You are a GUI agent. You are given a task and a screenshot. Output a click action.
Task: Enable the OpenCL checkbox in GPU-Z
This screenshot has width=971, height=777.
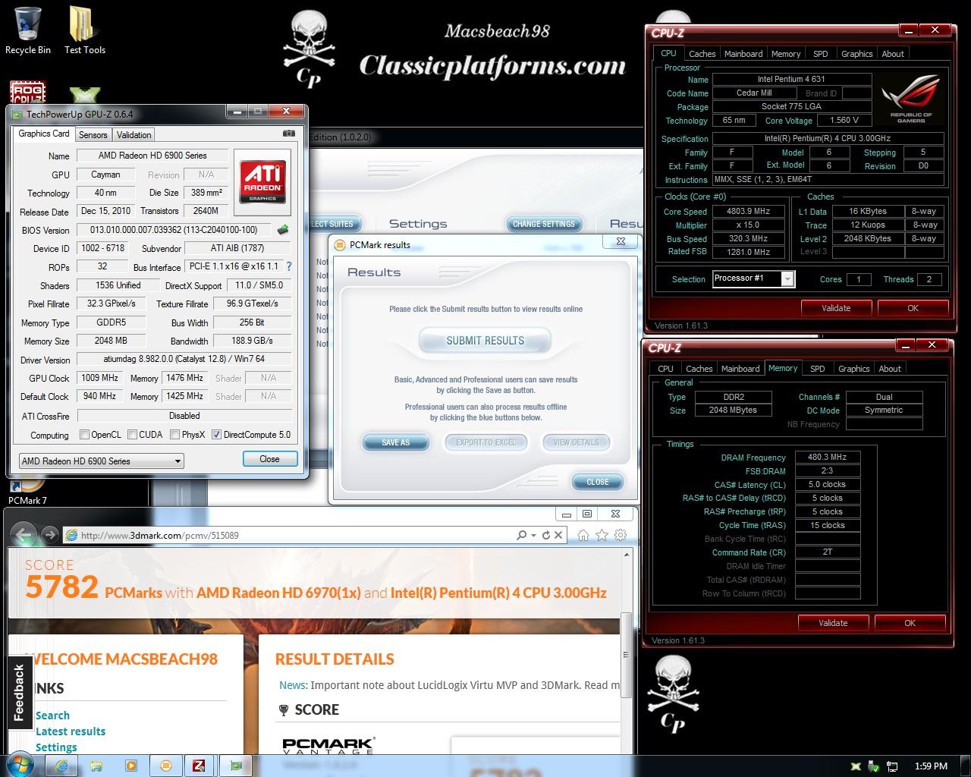pos(85,435)
